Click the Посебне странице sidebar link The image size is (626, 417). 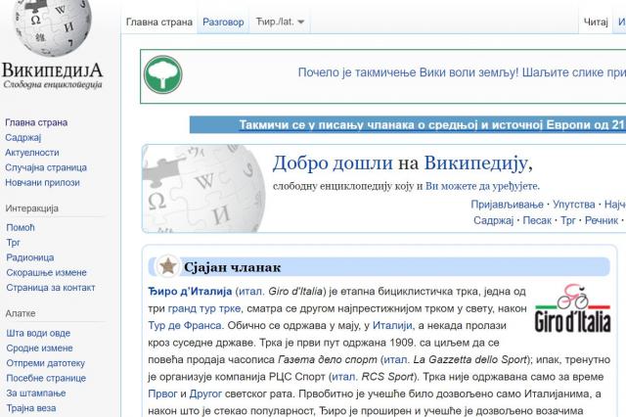point(45,378)
